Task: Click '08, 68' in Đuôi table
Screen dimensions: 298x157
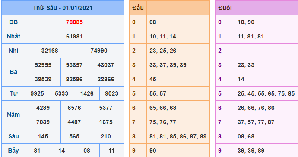Action: pos(246,136)
